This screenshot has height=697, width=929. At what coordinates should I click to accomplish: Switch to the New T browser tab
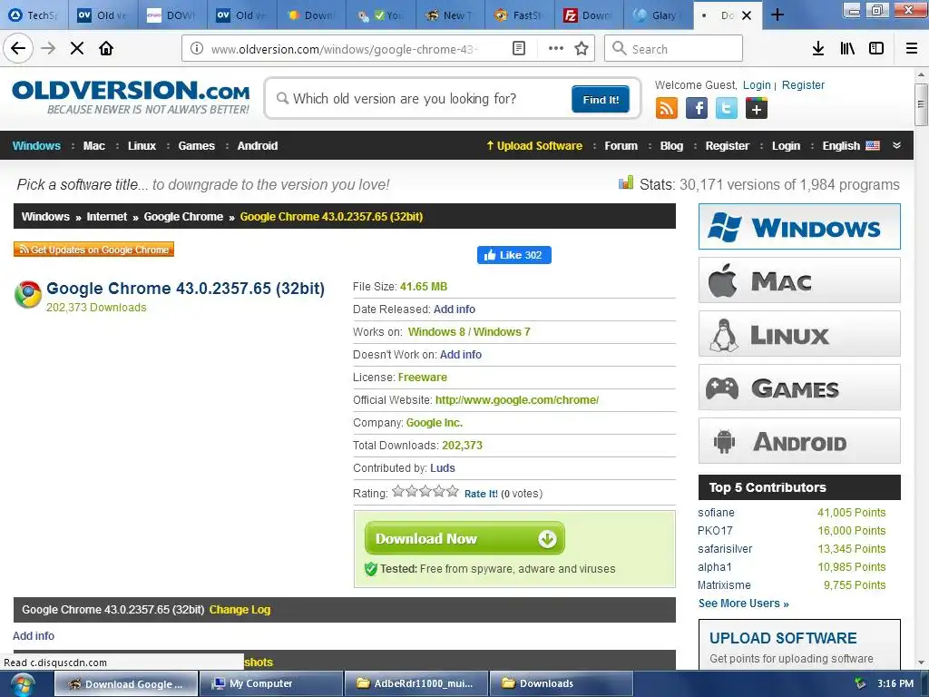449,15
